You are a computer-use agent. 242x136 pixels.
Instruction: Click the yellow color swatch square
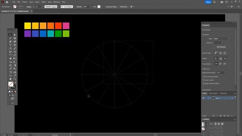click(28, 26)
